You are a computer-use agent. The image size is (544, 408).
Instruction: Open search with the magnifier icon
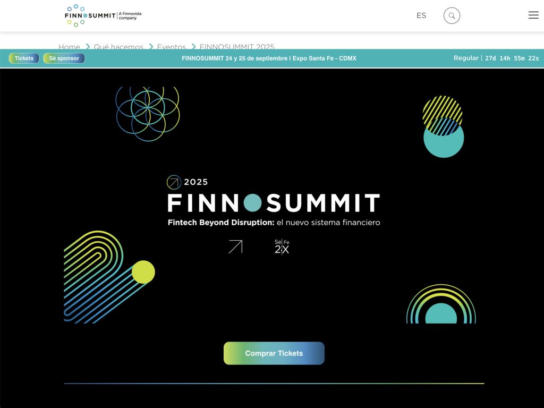(452, 15)
